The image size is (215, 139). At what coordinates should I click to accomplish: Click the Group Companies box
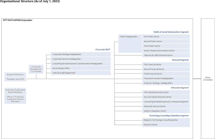pos(208,79)
